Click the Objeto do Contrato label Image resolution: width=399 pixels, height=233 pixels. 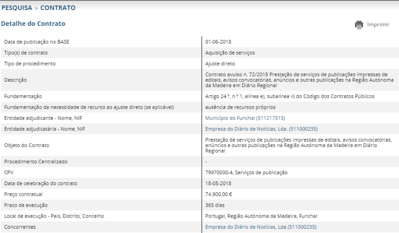point(27,145)
